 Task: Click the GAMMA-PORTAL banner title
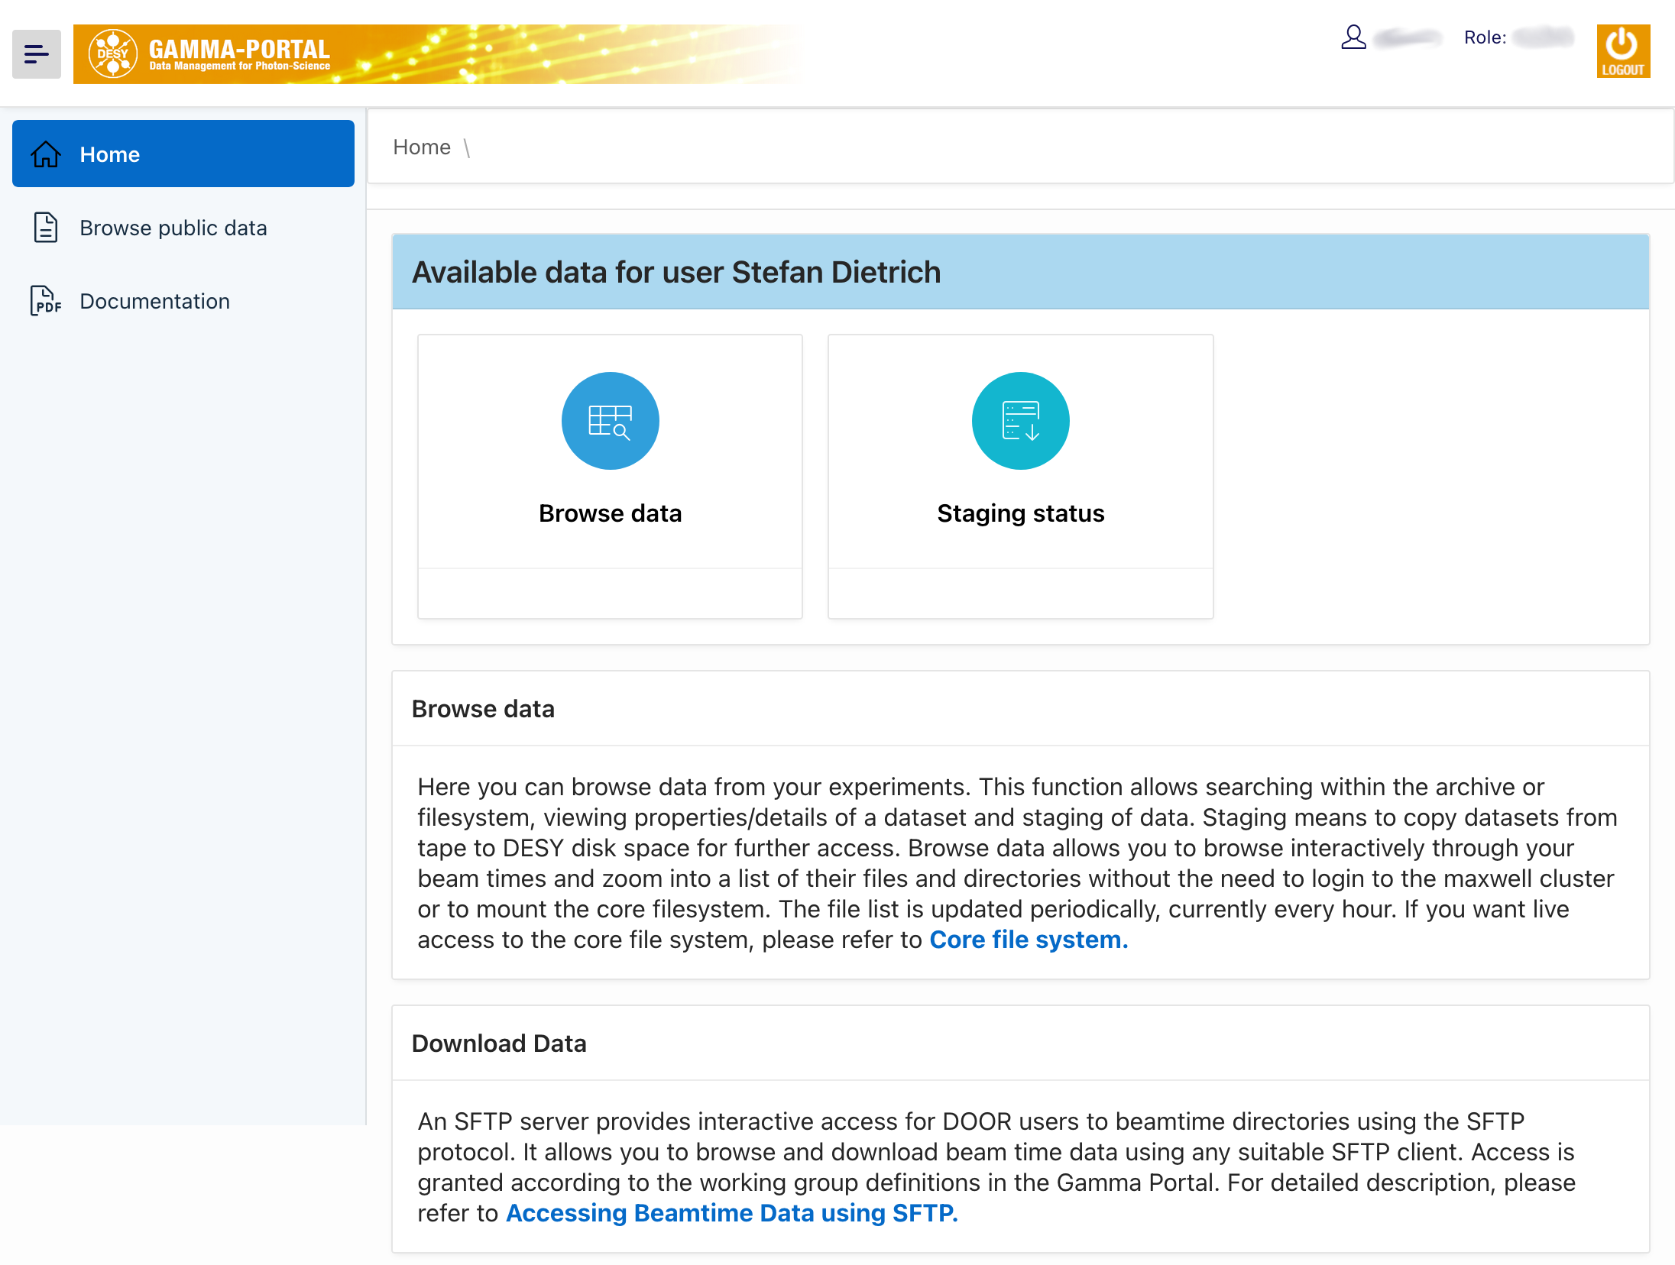pyautogui.click(x=239, y=50)
